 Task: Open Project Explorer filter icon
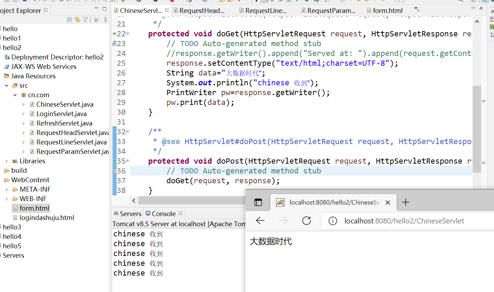click(x=85, y=20)
